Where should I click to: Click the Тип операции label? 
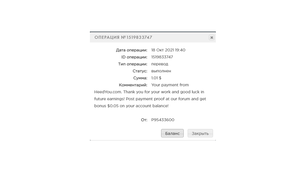tap(133, 64)
